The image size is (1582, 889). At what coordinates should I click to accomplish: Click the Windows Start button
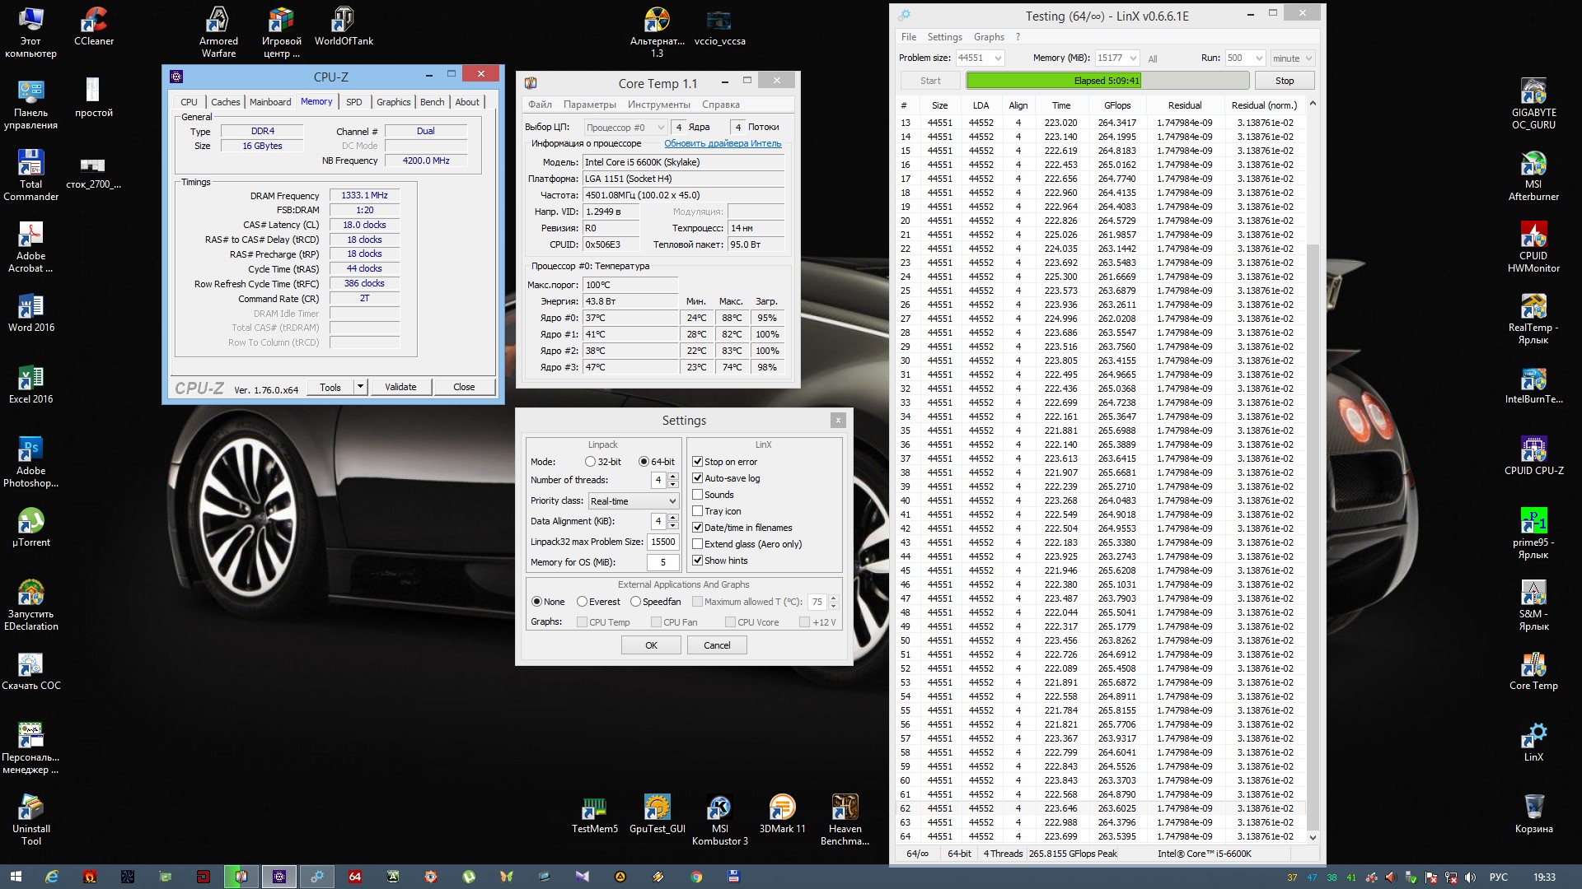16,877
